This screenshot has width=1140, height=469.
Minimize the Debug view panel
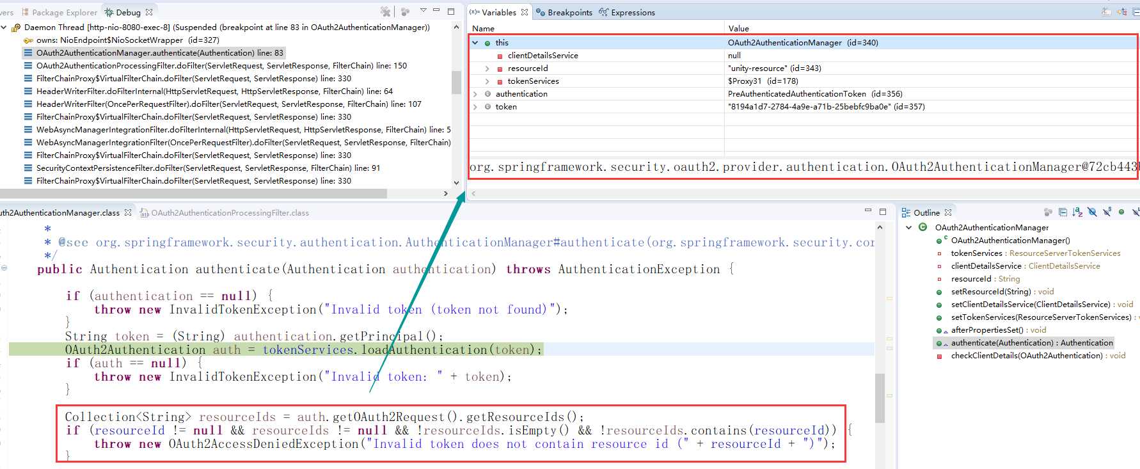[436, 11]
